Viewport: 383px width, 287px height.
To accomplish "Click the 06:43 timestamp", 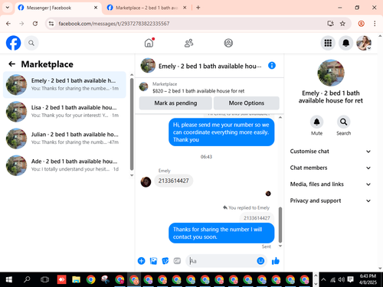I will pyautogui.click(x=206, y=157).
